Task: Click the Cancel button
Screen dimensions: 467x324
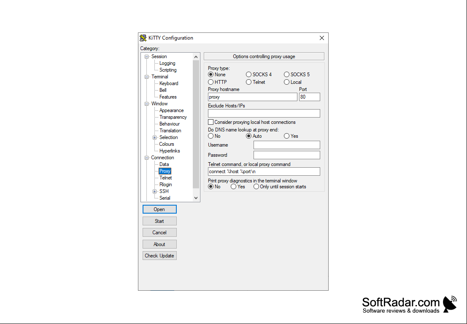Action: click(159, 233)
